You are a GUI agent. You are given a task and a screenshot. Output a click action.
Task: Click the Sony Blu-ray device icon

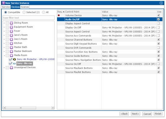pyautogui.click(x=14, y=64)
